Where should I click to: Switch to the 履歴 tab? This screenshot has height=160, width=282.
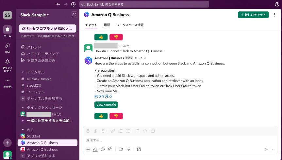pyautogui.click(x=107, y=25)
